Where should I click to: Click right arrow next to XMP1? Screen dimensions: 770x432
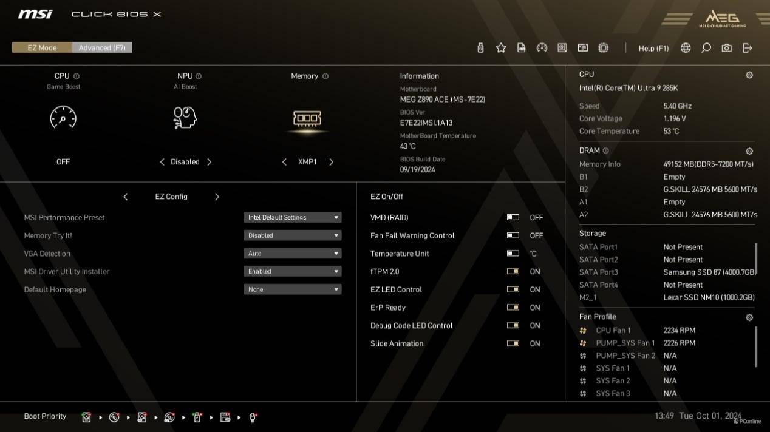331,162
